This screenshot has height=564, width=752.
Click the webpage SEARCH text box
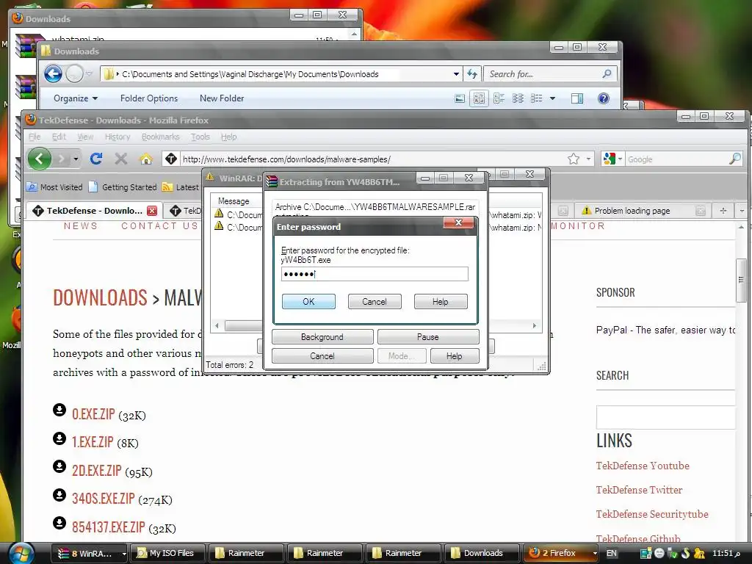pyautogui.click(x=665, y=417)
